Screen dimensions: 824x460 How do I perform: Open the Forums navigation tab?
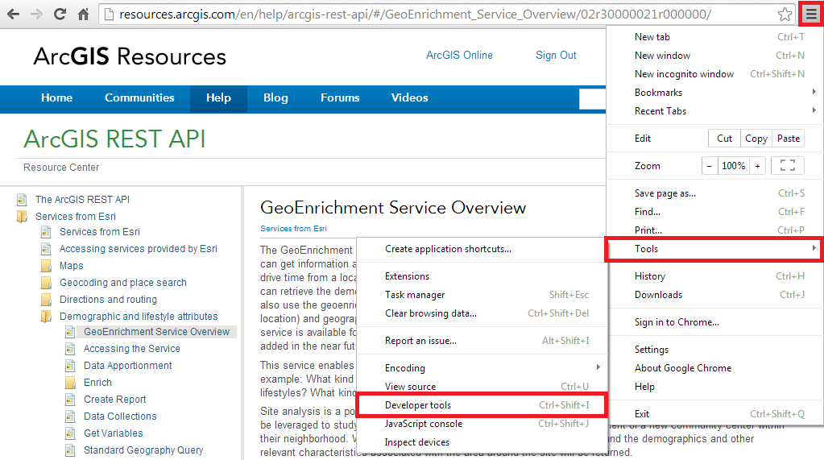pos(340,97)
